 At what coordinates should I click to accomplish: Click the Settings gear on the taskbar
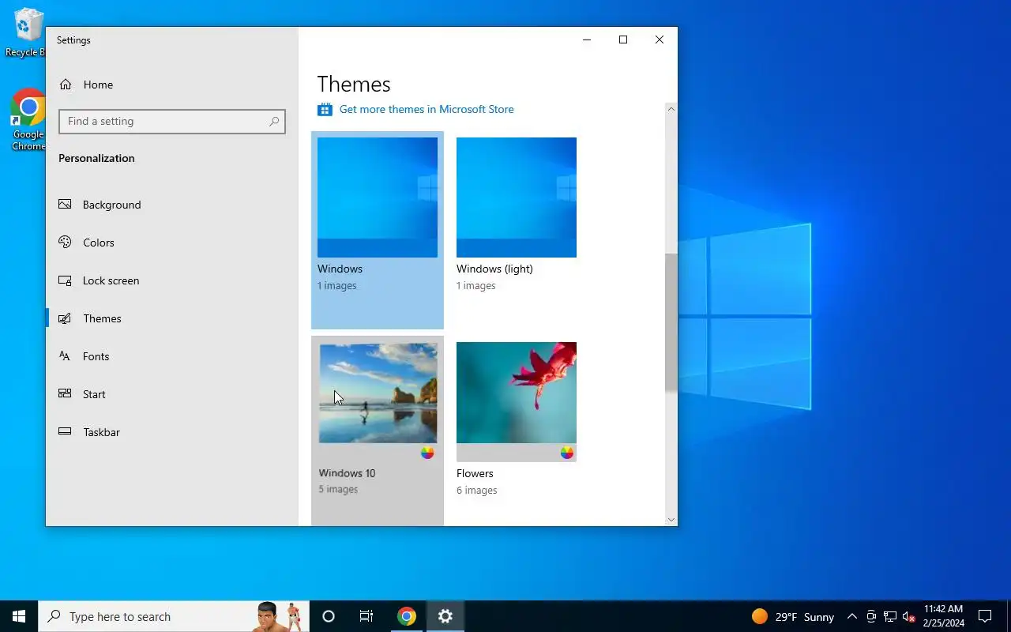445,616
